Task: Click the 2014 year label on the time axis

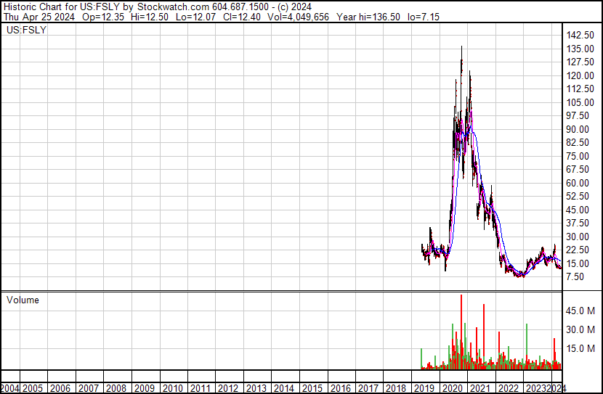Action: click(284, 388)
